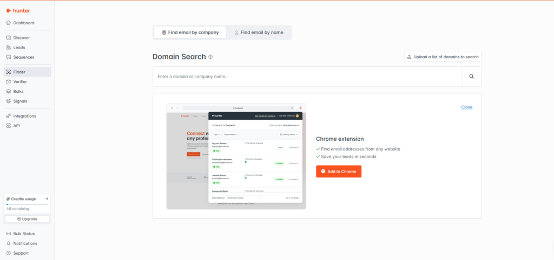The image size is (554, 260).
Task: Click the Support question mark icon
Action: 9,253
